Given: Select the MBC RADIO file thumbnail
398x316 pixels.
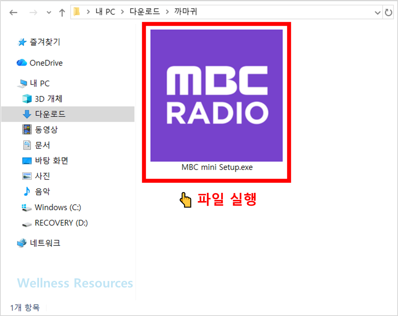Looking at the screenshot, I should (x=217, y=95).
